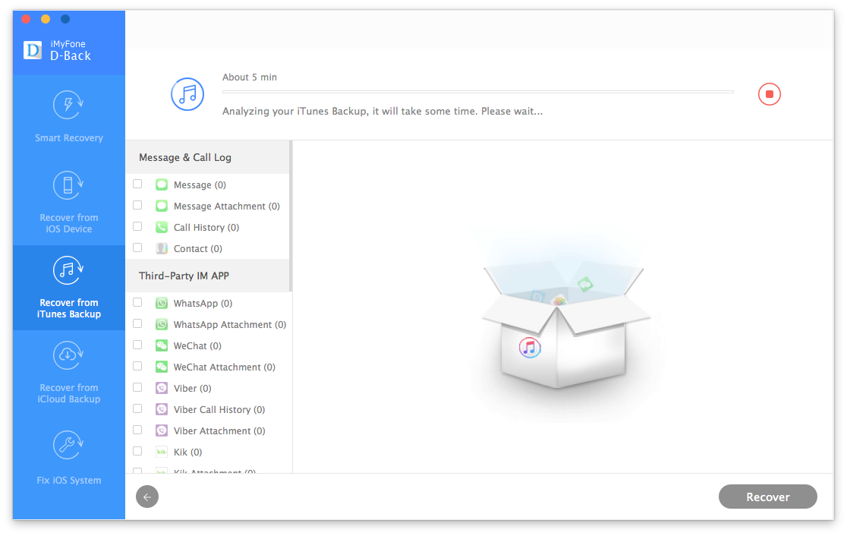
Task: Click the Recover from iOS Device label
Action: point(69,223)
